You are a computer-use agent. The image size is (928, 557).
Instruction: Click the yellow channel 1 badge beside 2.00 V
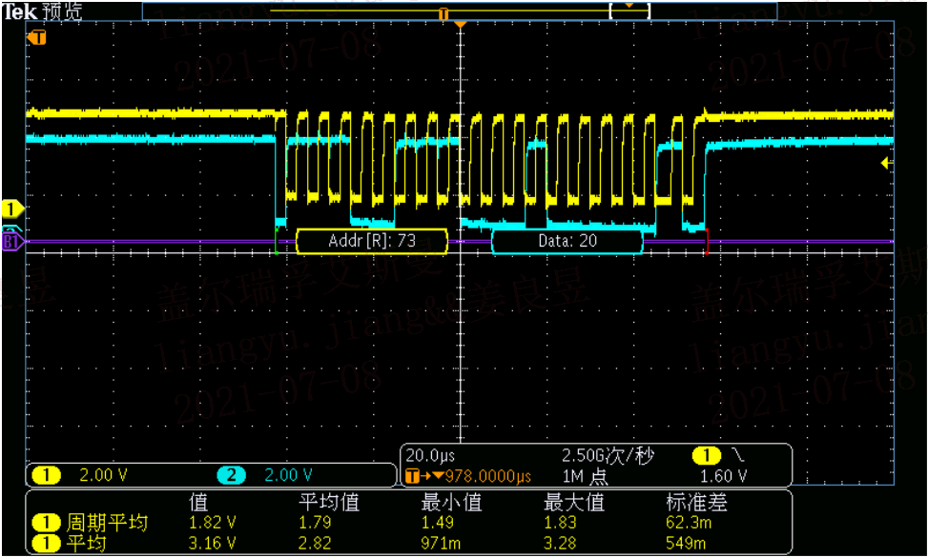click(x=46, y=475)
